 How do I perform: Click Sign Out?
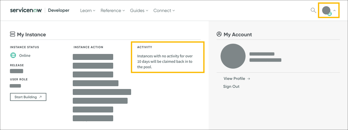(231, 87)
